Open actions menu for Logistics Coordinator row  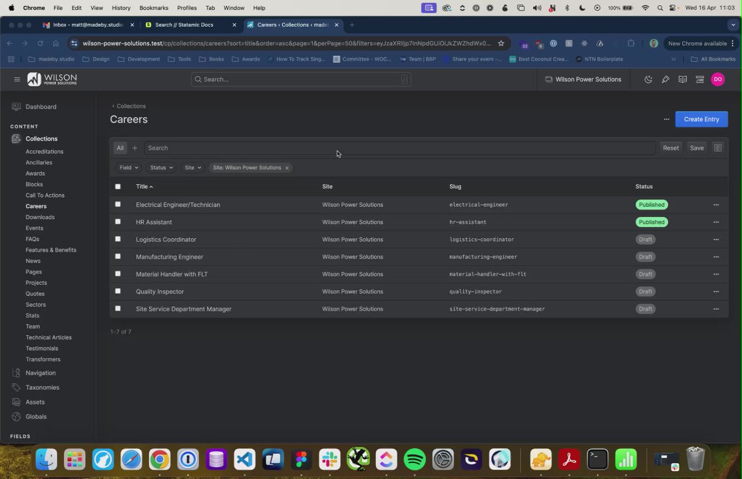716,239
